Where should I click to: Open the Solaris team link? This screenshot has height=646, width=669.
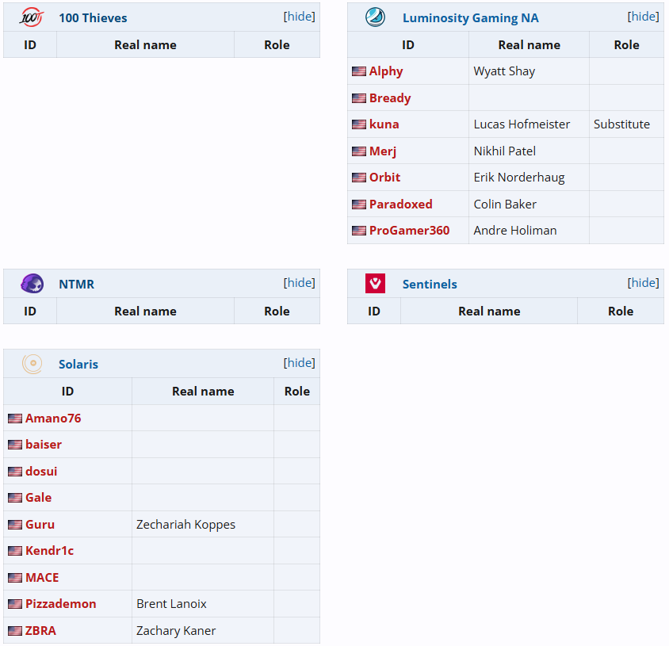coord(78,365)
